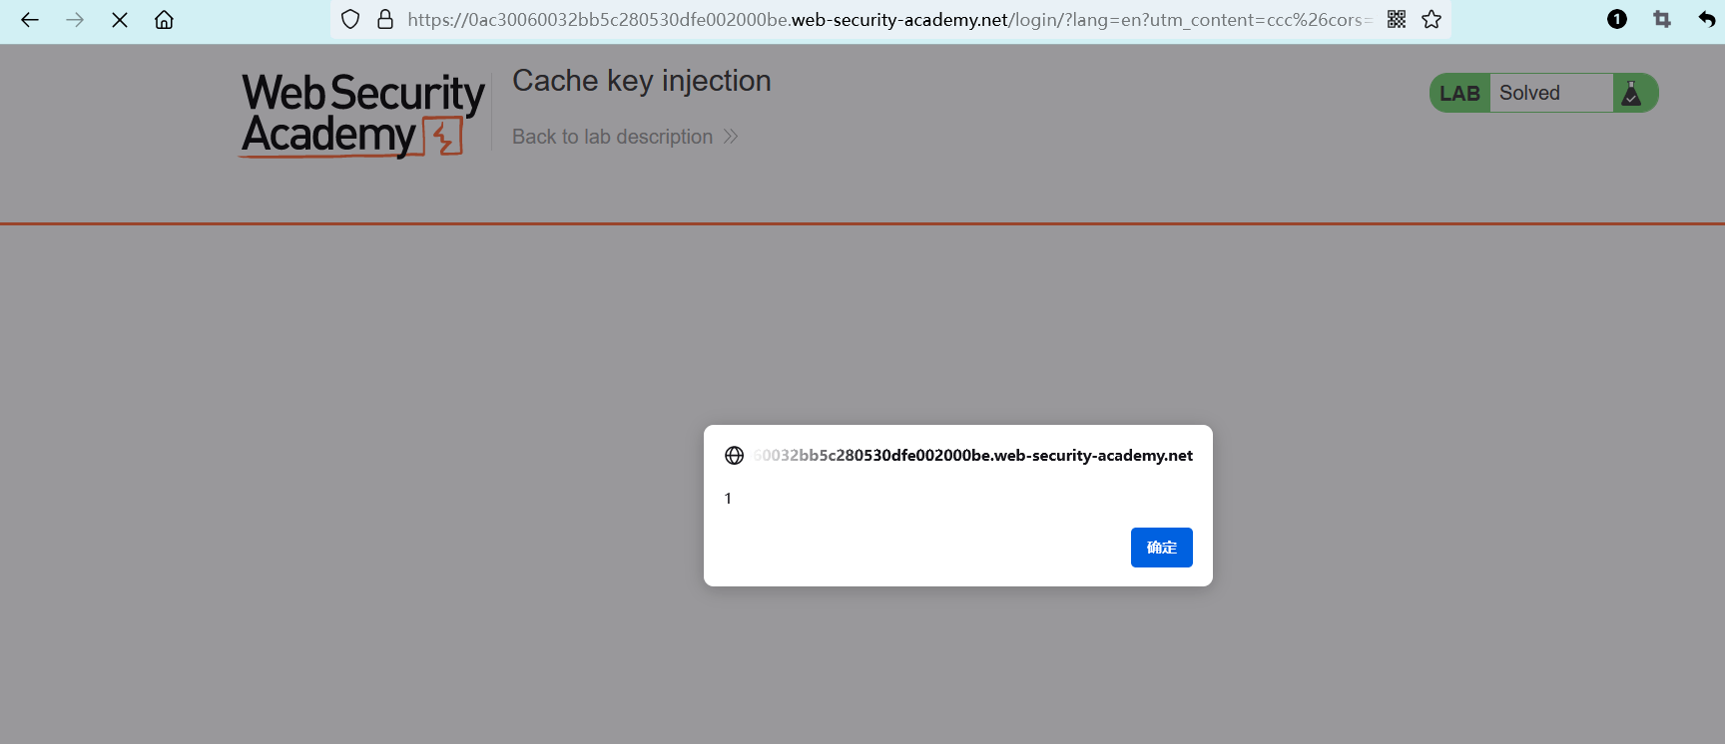
Task: Click the flask icon in Solved banner
Action: (x=1632, y=93)
